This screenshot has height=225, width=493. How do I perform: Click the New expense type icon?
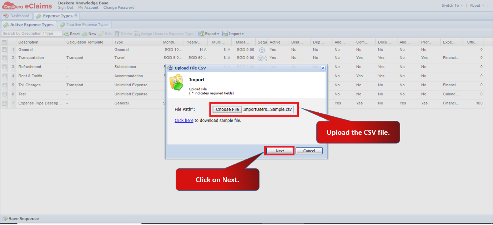tap(85, 34)
